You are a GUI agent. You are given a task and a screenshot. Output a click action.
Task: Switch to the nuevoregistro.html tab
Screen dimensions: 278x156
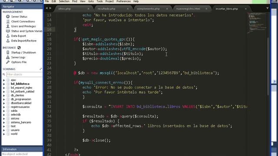coord(192,9)
